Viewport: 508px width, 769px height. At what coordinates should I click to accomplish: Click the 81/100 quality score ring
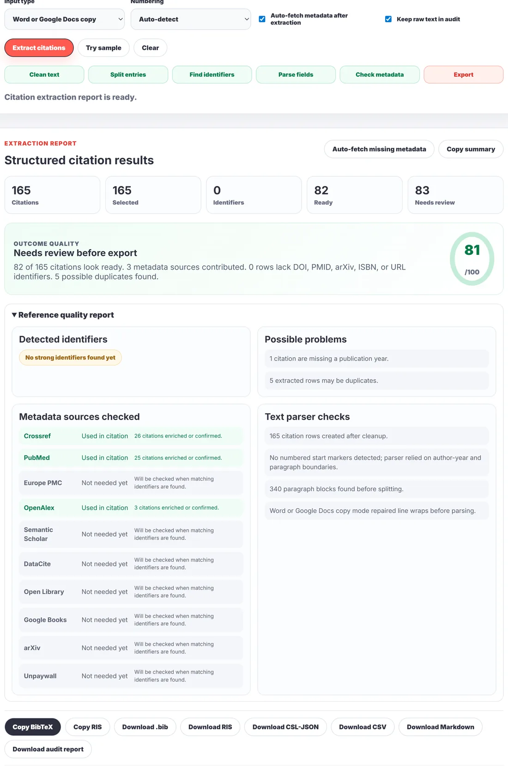(x=472, y=259)
